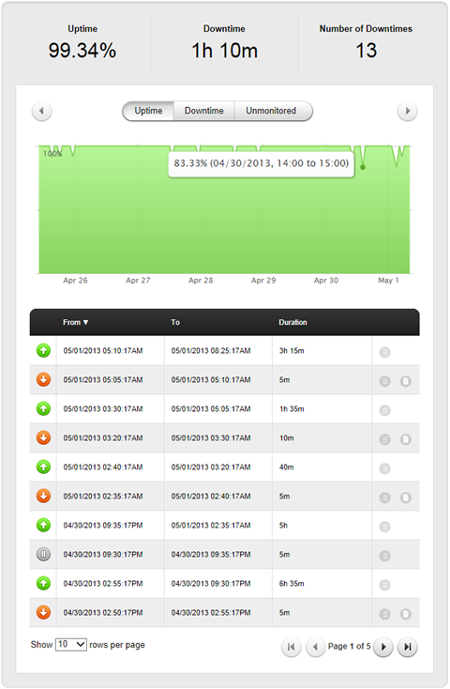Open details list icon for 02:35:17AM 5m row
450x689 pixels.
(x=384, y=498)
